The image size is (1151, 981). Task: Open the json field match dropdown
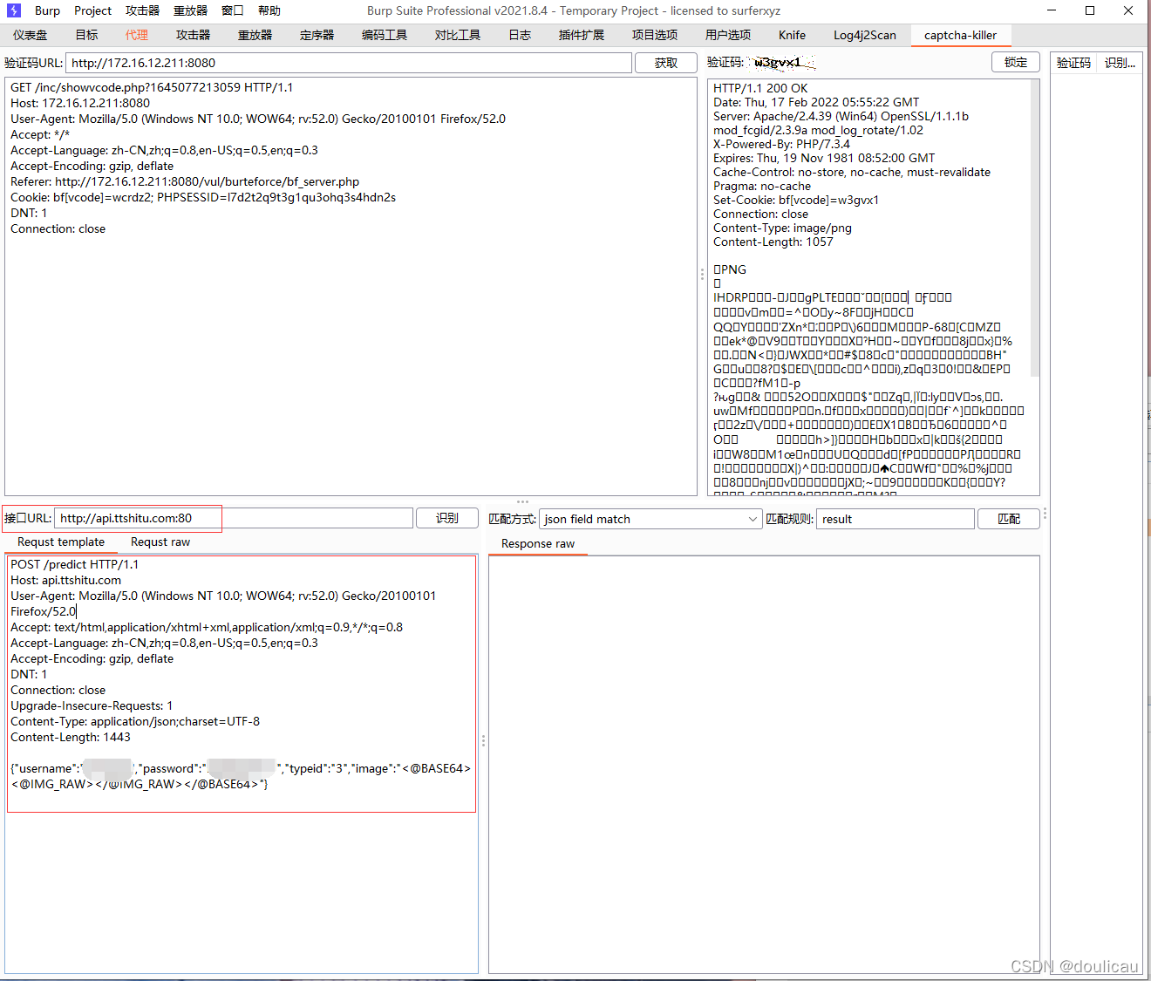(x=650, y=519)
